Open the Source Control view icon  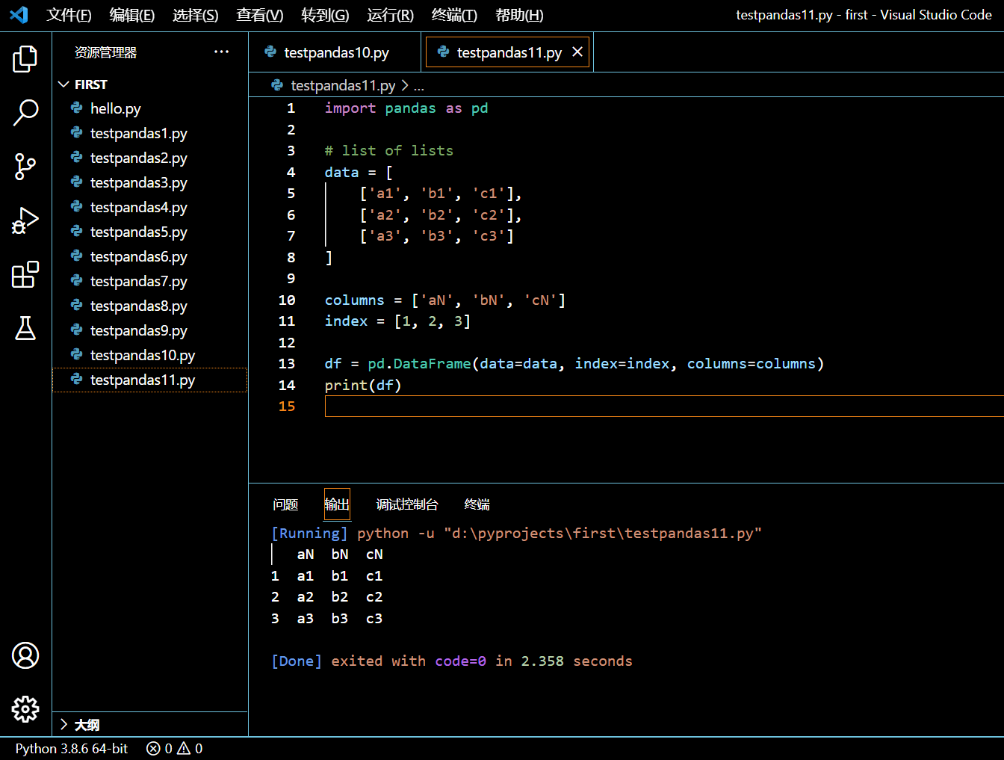25,167
